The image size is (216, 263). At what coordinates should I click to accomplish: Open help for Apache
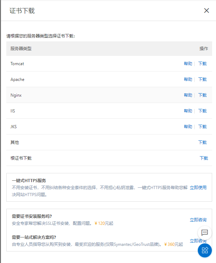(x=188, y=79)
